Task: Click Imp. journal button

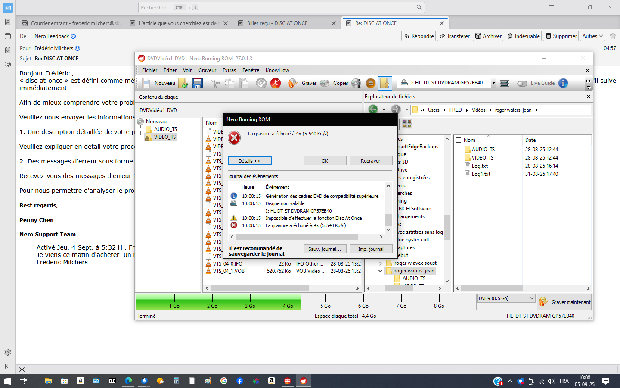Action: tap(371, 249)
